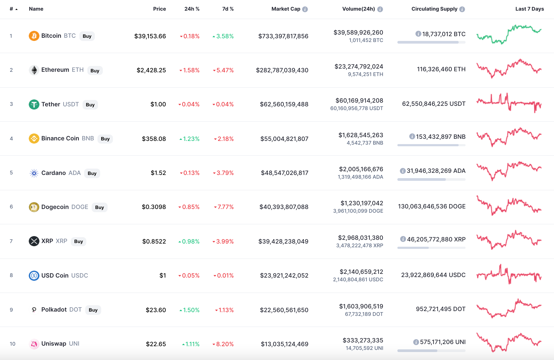Image resolution: width=554 pixels, height=360 pixels.
Task: Open Tether's 7-day sparkline chart
Action: pyautogui.click(x=509, y=103)
